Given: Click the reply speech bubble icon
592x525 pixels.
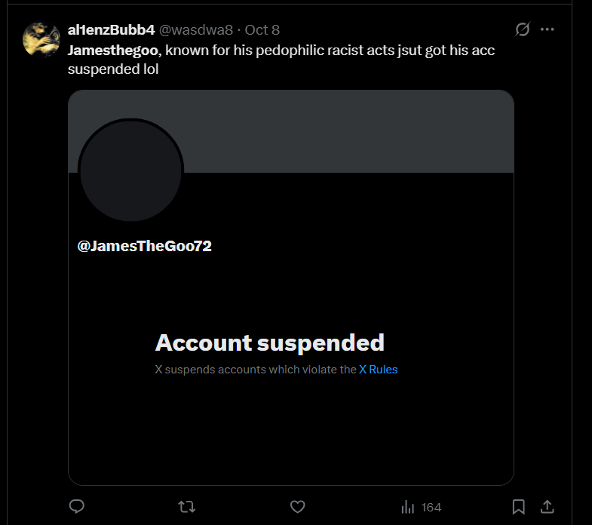Looking at the screenshot, I should [76, 507].
